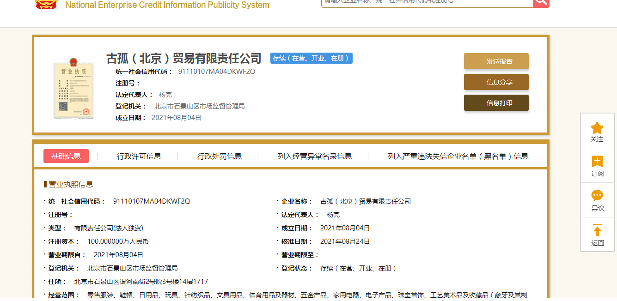This screenshot has height=301, width=617.
Task: Click the 住所 address text
Action: 141,282
